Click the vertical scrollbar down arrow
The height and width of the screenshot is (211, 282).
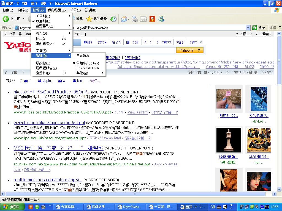click(279, 189)
